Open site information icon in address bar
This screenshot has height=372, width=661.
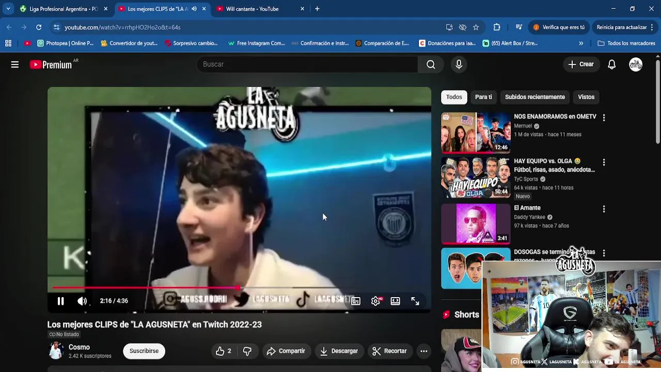point(56,27)
